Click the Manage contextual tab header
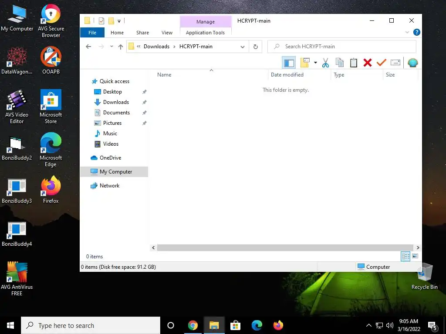This screenshot has height=334, width=446. 206,22
